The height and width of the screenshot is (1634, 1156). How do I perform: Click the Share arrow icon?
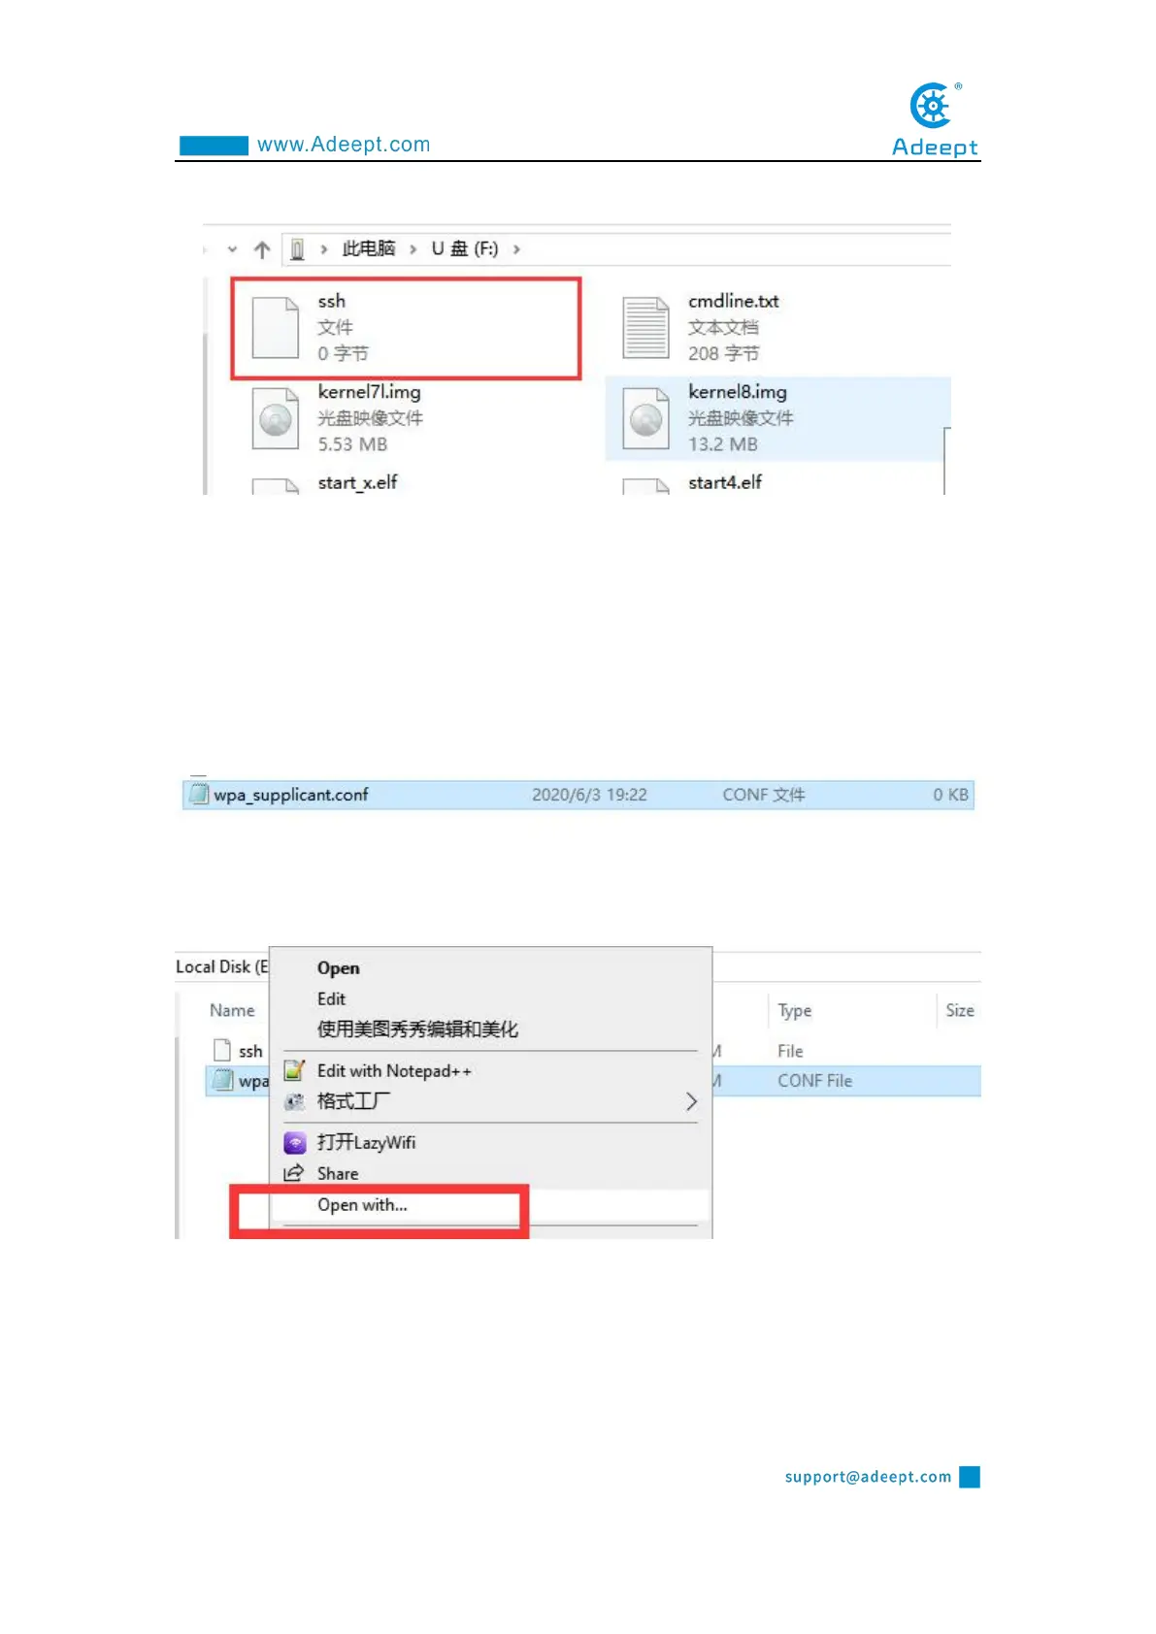(294, 1173)
